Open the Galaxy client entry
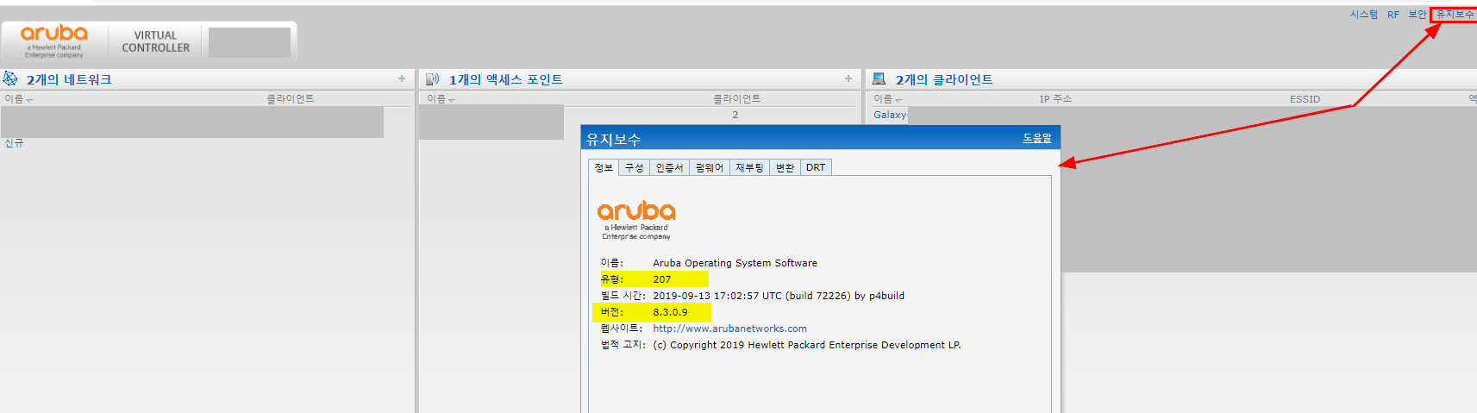The image size is (1477, 413). (891, 115)
